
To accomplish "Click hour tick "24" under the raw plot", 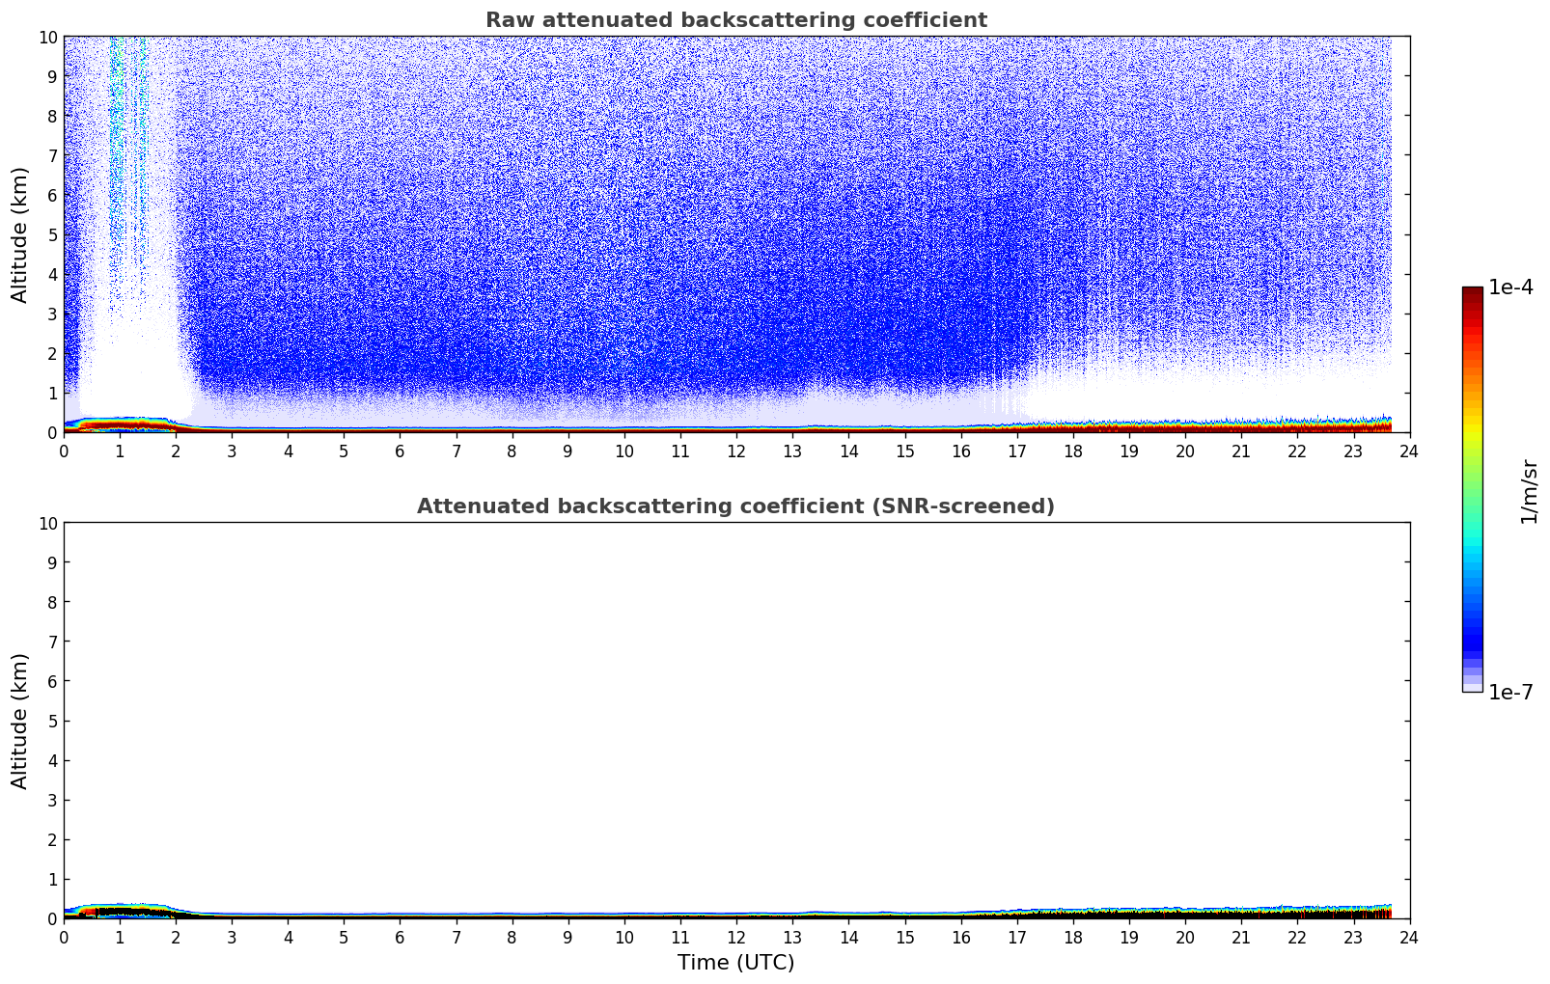I will point(1409,451).
